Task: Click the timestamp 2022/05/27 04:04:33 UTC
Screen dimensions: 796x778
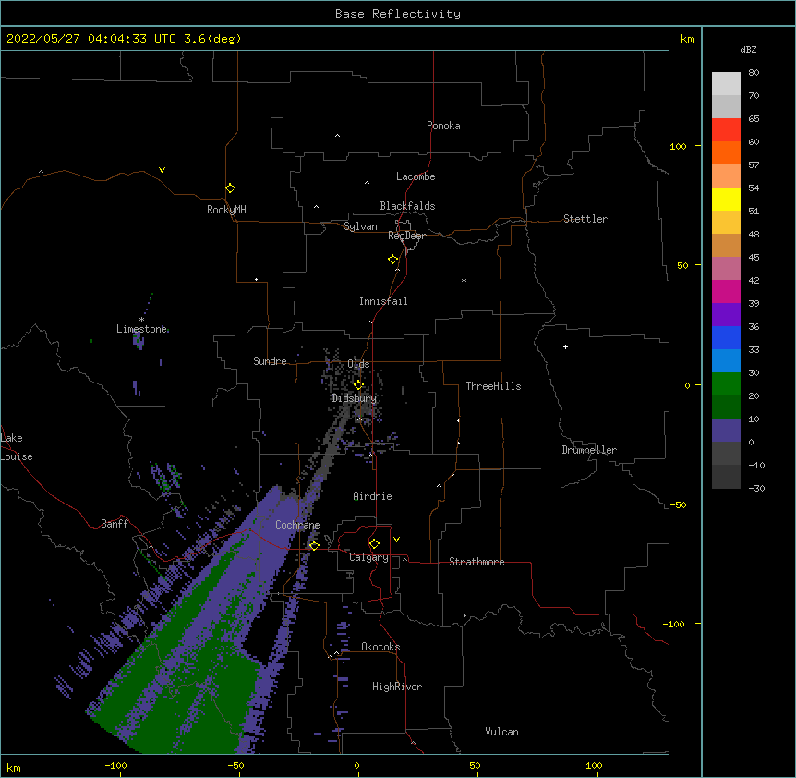Action: point(91,39)
